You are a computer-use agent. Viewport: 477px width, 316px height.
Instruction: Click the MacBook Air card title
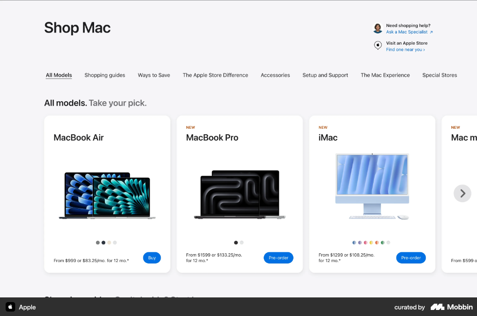point(78,138)
